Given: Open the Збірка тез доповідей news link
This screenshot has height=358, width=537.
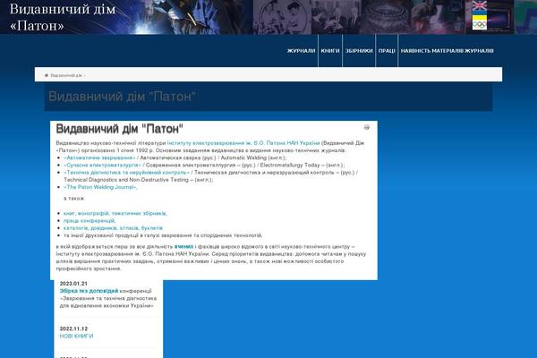Looking at the screenshot, I should click(x=89, y=291).
